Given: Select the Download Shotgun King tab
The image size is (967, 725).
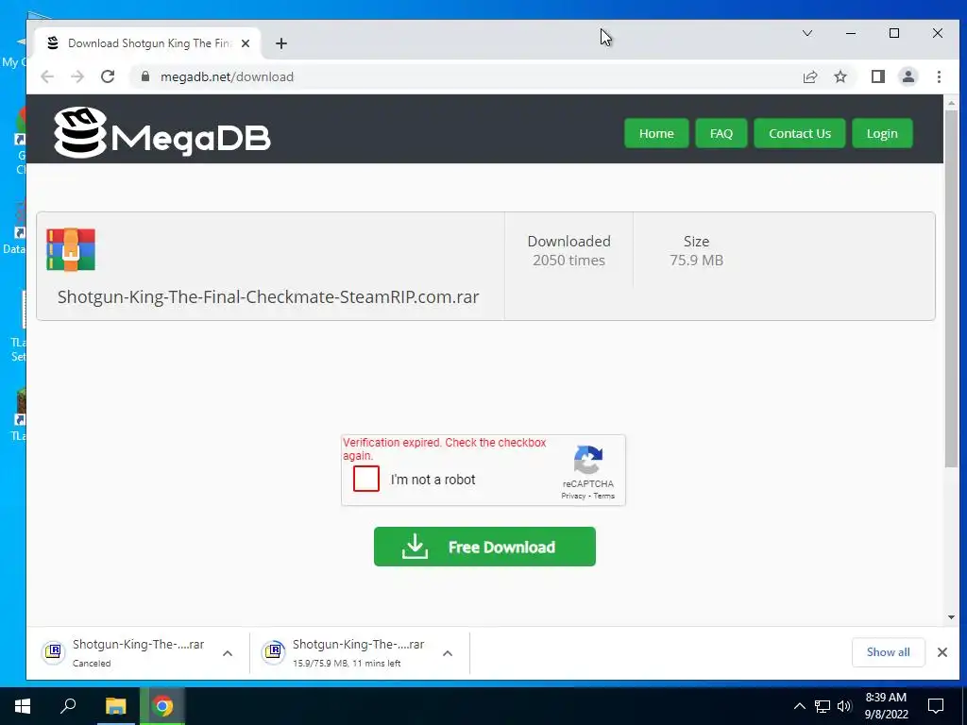Looking at the screenshot, I should (x=148, y=43).
